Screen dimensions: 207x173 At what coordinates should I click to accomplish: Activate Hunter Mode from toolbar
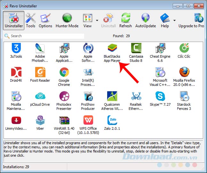pos(67,21)
